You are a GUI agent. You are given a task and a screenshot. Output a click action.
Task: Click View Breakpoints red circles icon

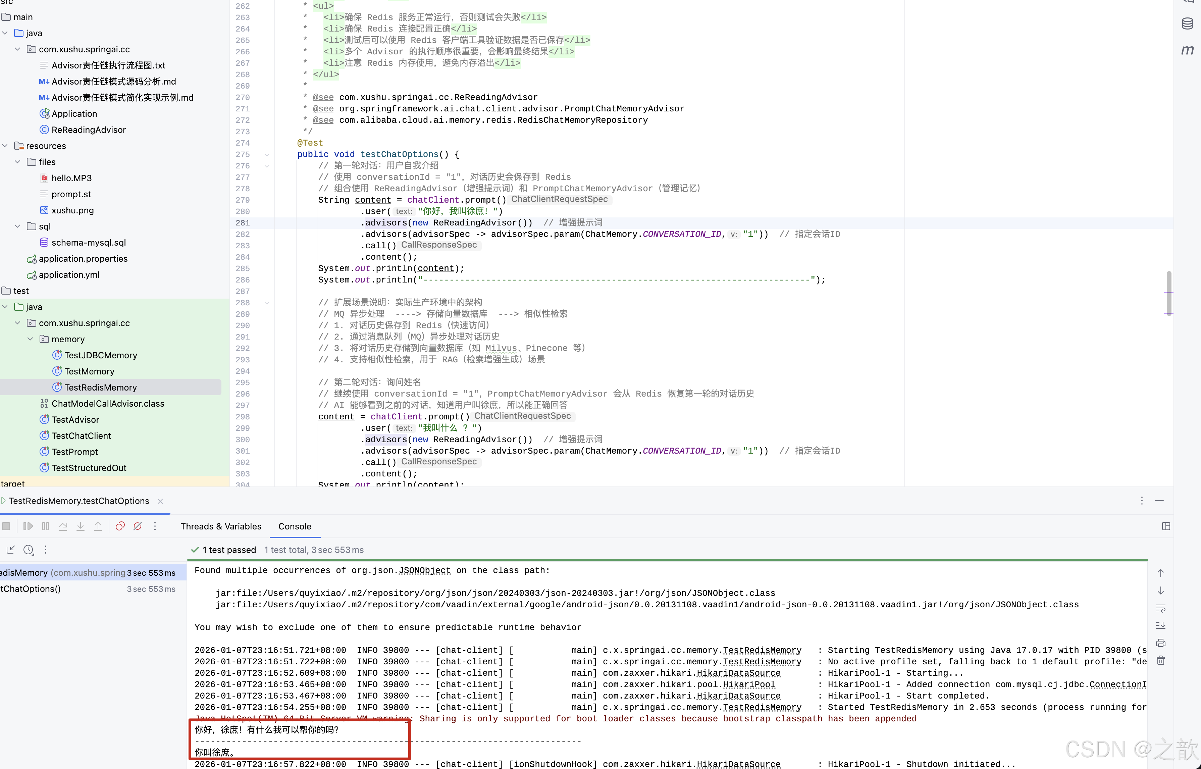click(120, 526)
